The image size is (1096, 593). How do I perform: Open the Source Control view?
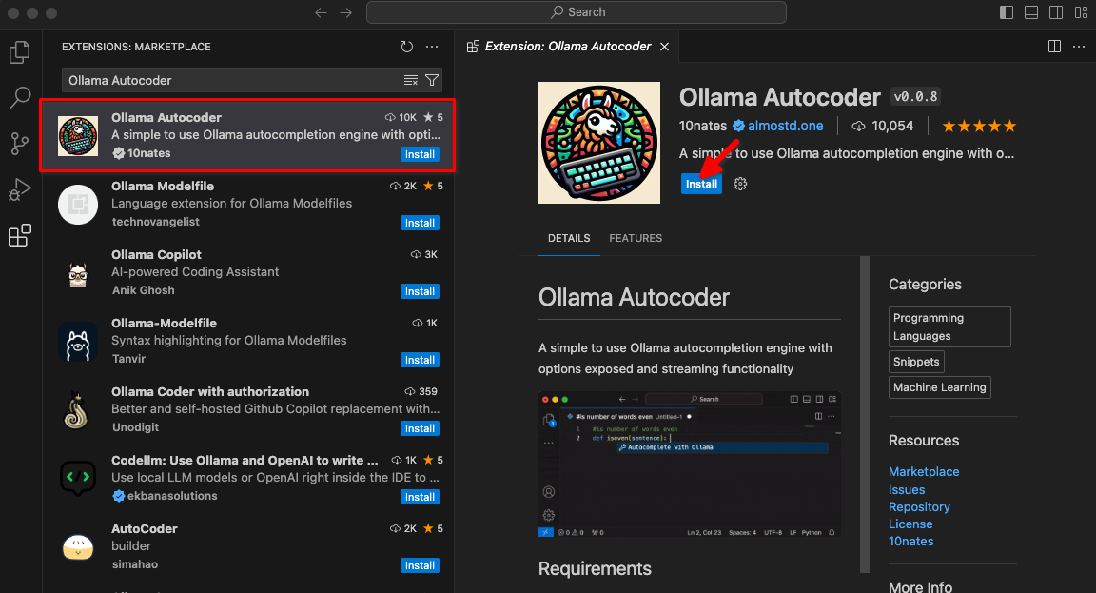click(x=20, y=144)
